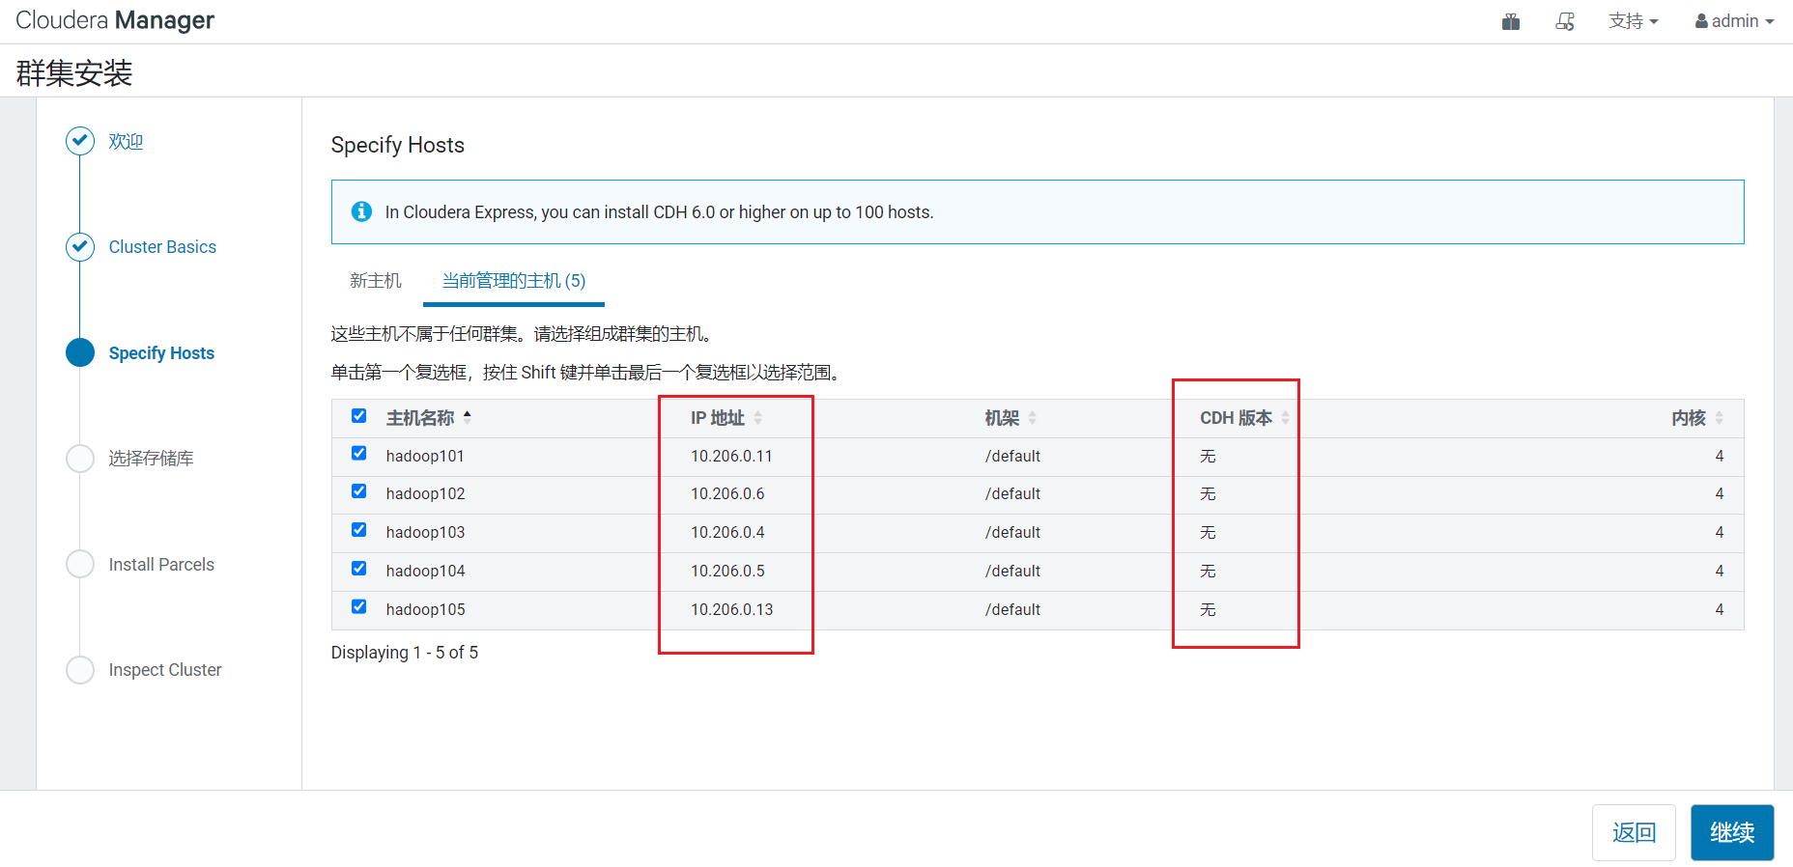1793x867 pixels.
Task: Click the Displaying 1 - 5 of 5 text
Action: click(x=405, y=653)
